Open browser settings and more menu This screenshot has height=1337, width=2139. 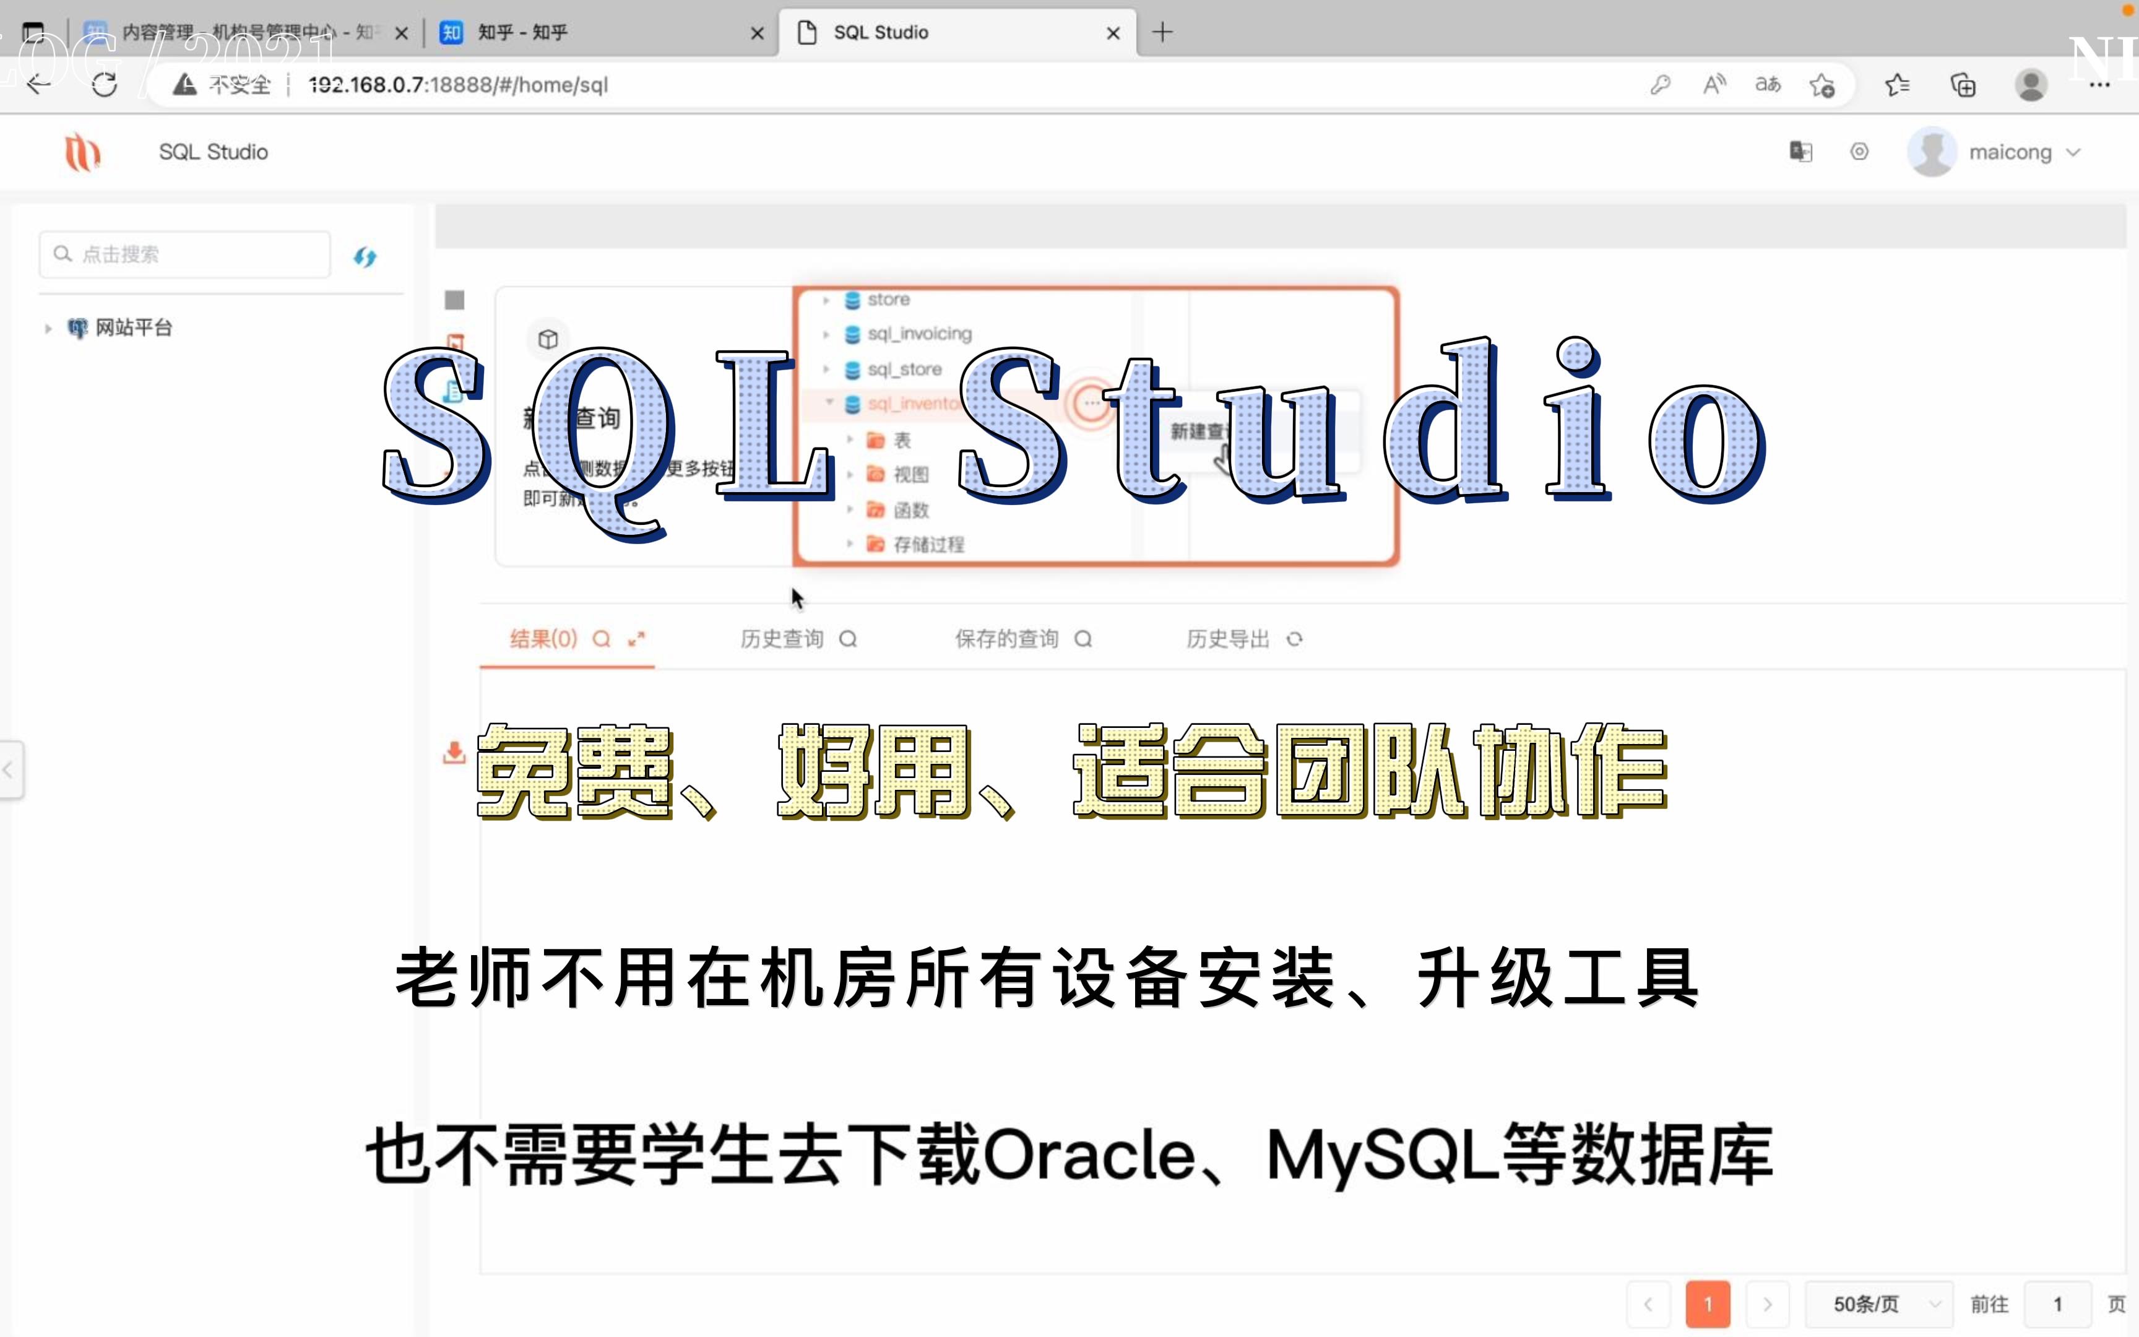point(2100,85)
